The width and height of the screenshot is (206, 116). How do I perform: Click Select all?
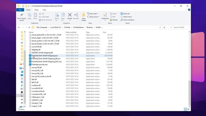(125, 14)
